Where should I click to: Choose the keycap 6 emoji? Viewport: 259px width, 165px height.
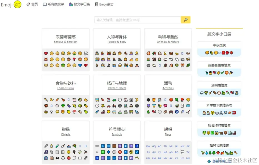pos(103,146)
